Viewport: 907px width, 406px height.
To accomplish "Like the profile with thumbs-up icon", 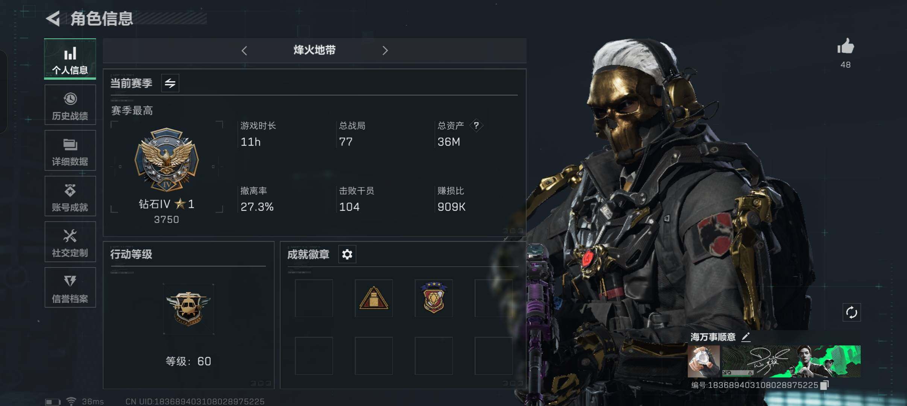I will pyautogui.click(x=845, y=47).
